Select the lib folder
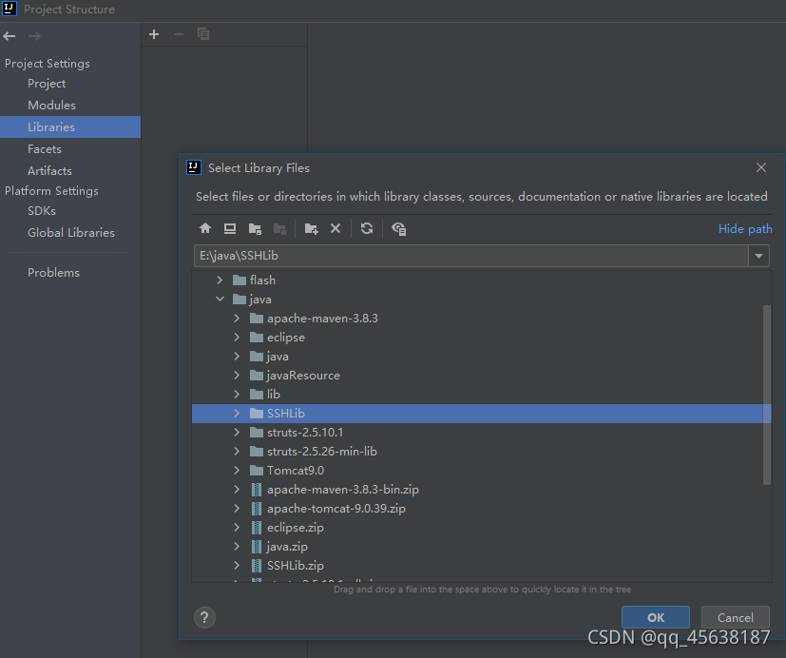The height and width of the screenshot is (658, 786). [x=481, y=395]
